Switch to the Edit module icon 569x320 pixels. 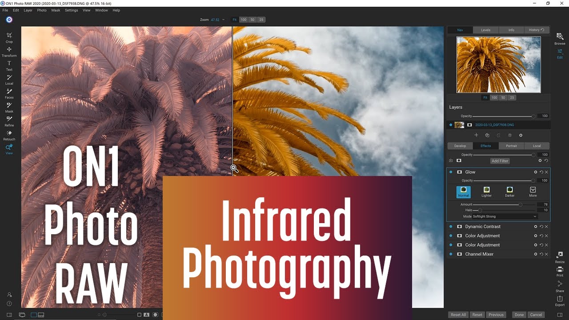coord(560,53)
